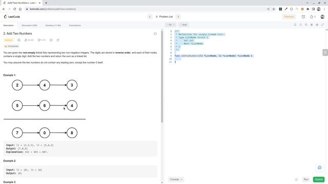Star the problem as favorite
The height and width of the screenshot is (184, 328).
point(51,40)
